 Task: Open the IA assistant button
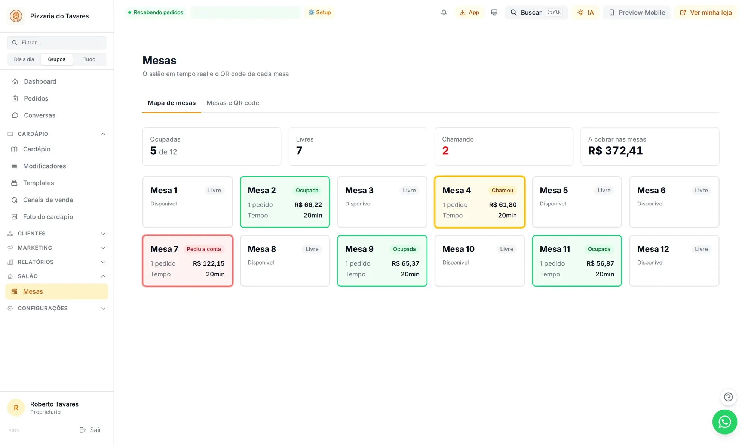tap(585, 12)
